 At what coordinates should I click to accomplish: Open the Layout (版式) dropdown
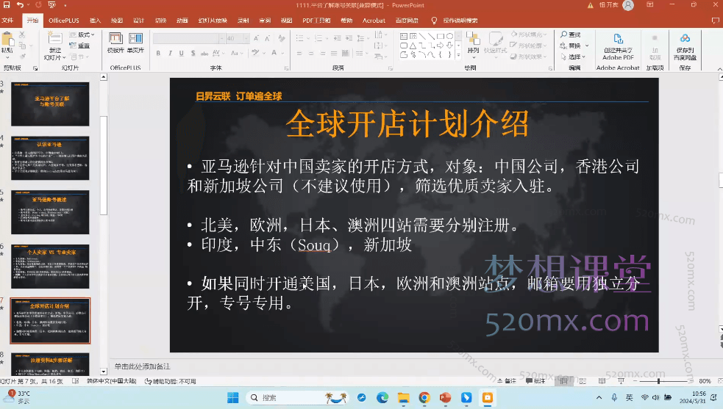coord(82,35)
